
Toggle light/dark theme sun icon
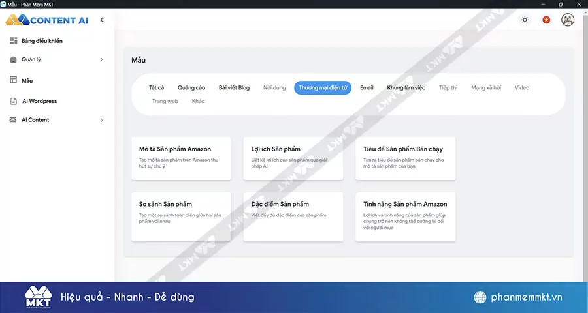pyautogui.click(x=525, y=20)
